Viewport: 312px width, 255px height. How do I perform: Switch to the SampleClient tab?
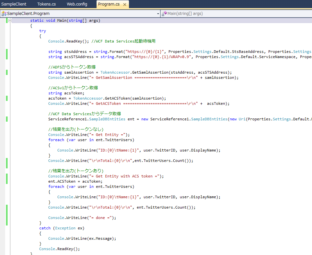click(x=14, y=4)
